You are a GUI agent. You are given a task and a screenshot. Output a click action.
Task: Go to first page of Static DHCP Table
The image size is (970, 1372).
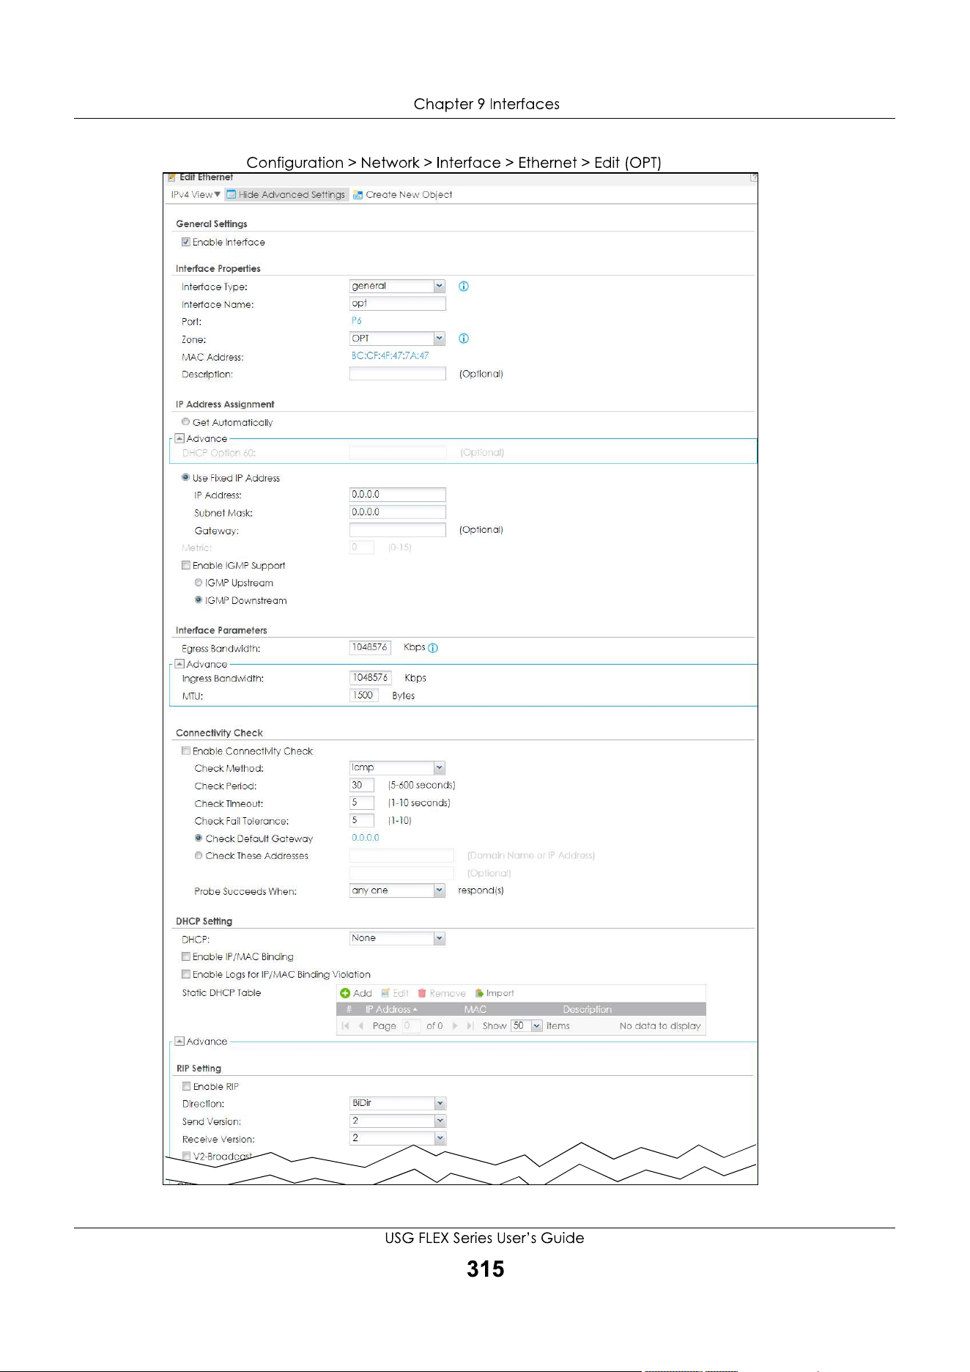coord(345,1026)
